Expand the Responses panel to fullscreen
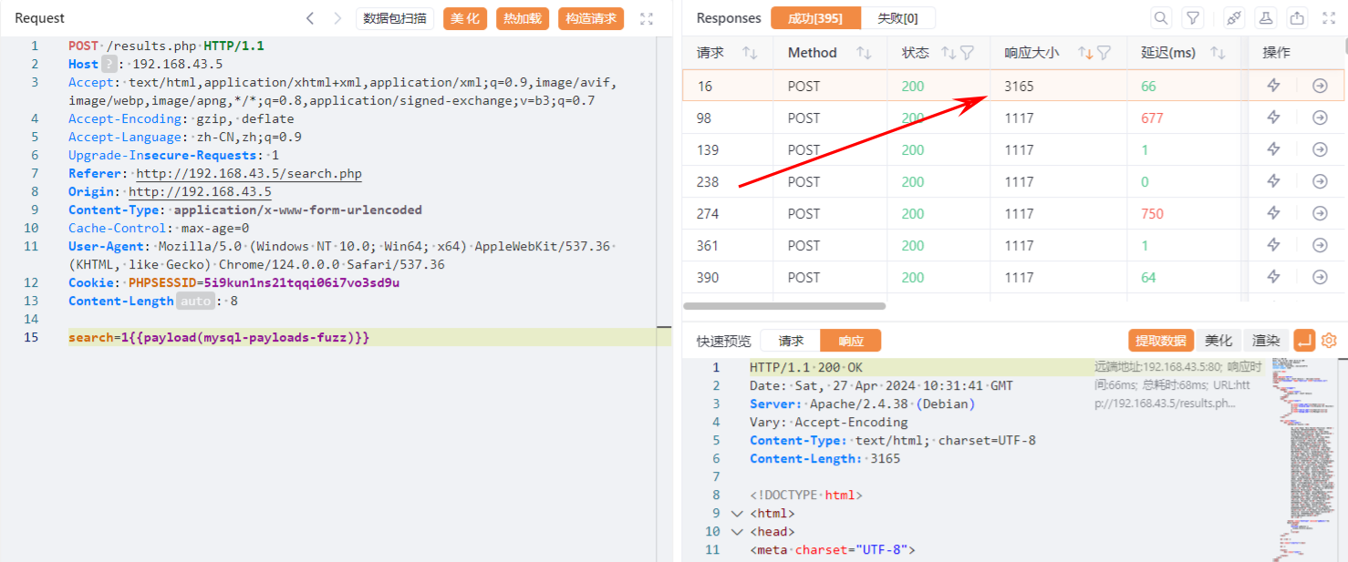1348x562 pixels. tap(1329, 18)
